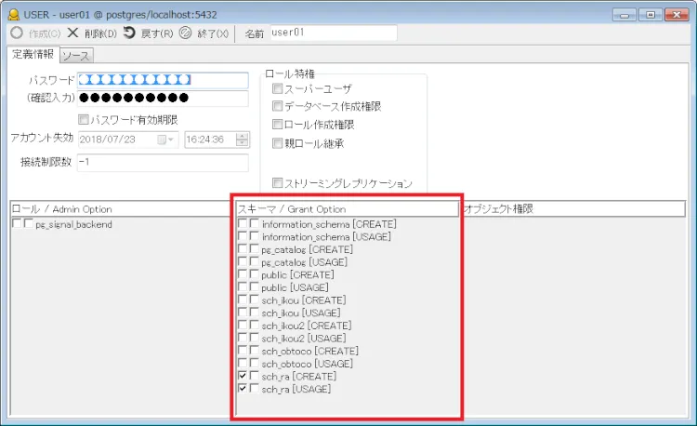Enable Grant Option for sch_ra [USAGE]
The width and height of the screenshot is (697, 426).
click(x=255, y=388)
